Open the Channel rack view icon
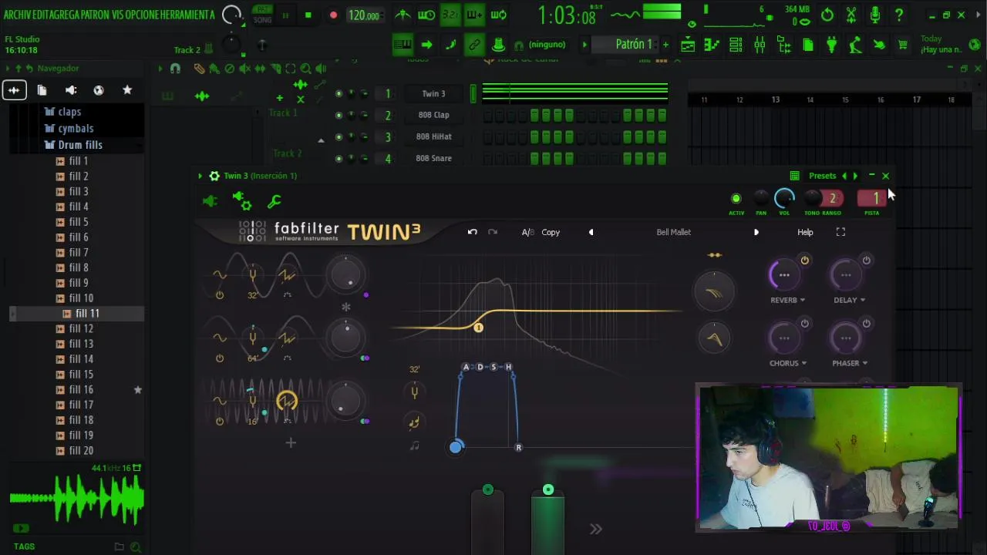 736,45
